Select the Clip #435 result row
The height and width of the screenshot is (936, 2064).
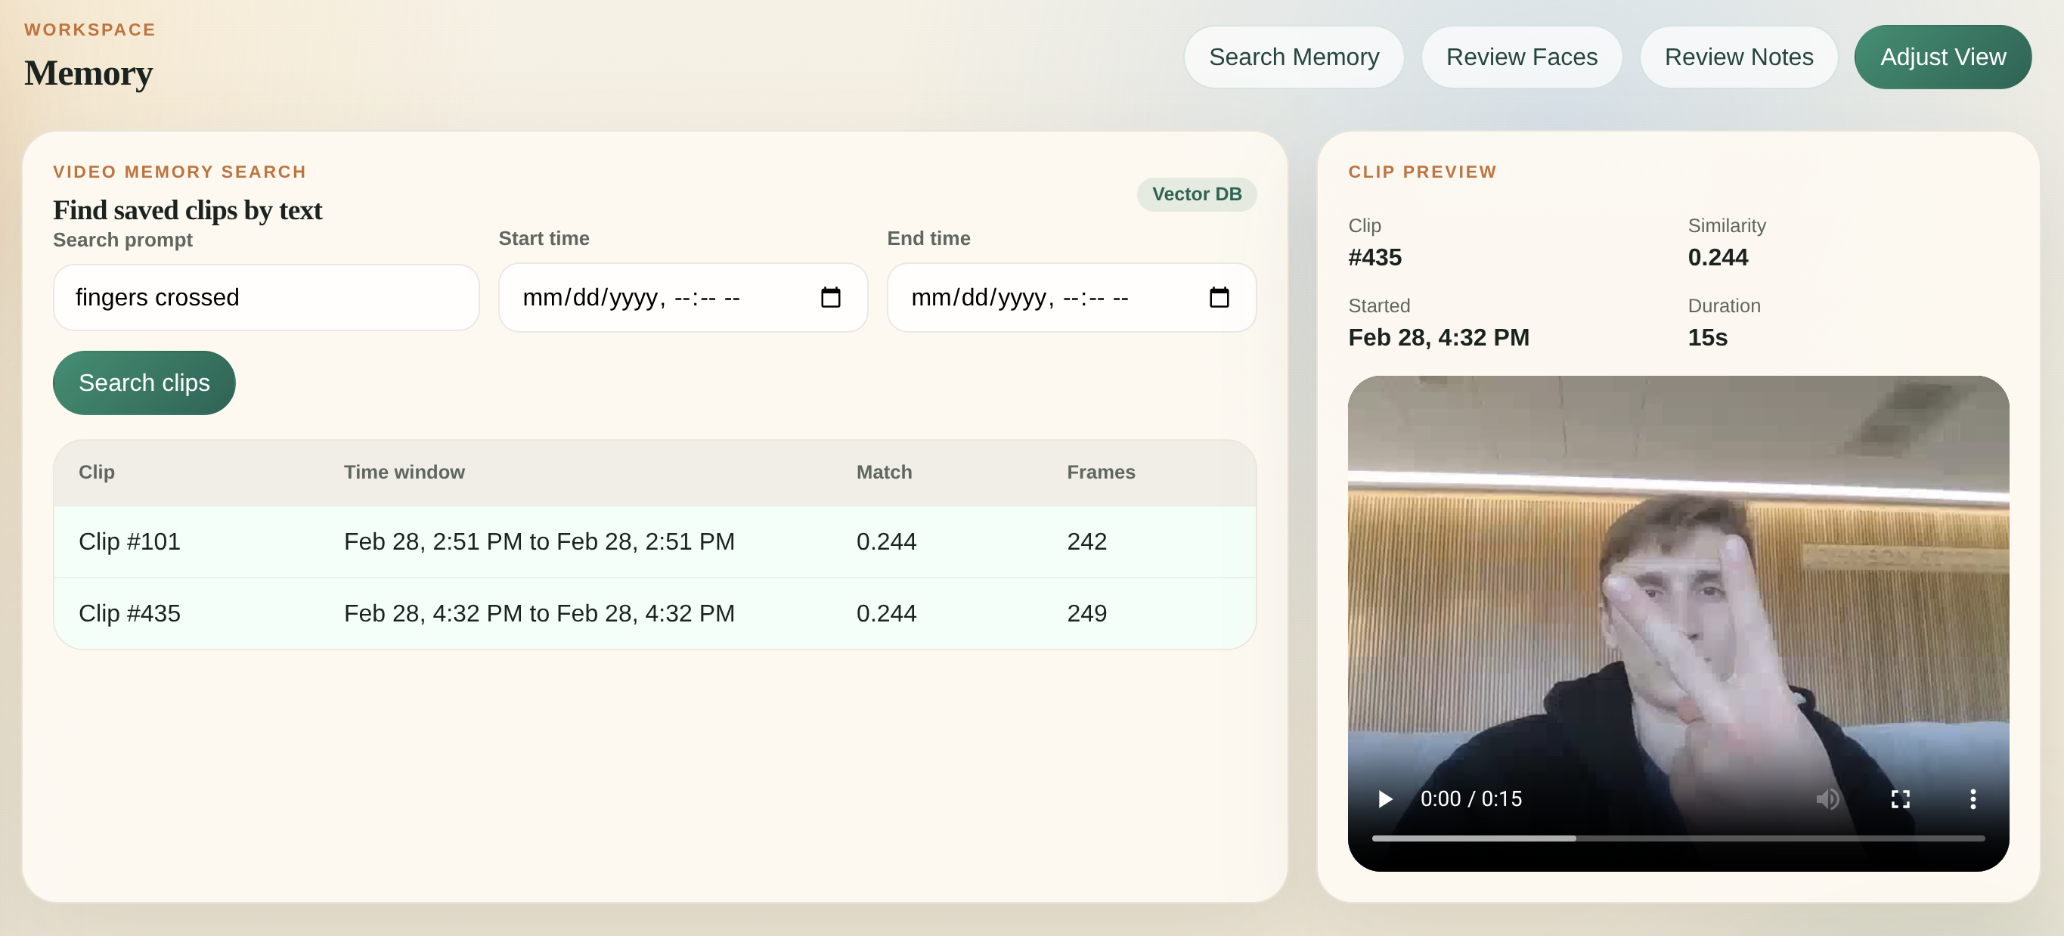[x=654, y=613]
